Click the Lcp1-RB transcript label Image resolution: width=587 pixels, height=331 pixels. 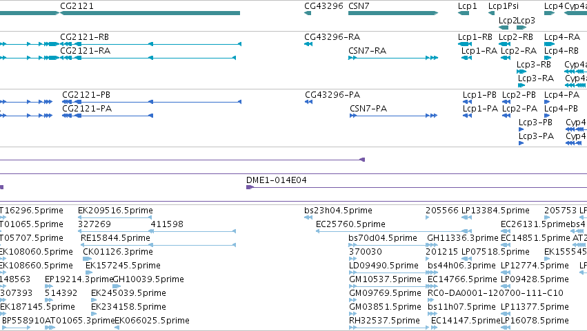pos(475,37)
